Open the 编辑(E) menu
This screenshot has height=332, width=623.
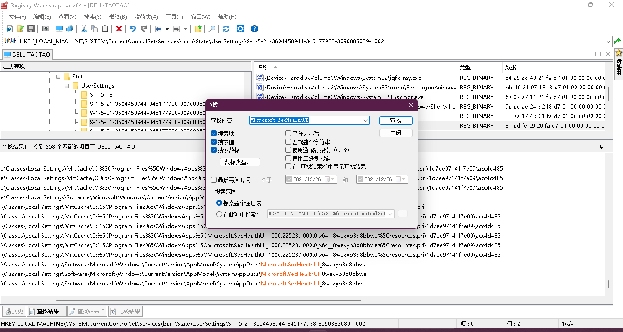tap(42, 17)
